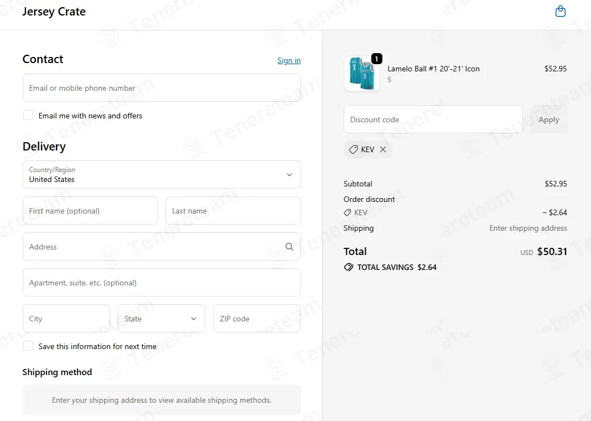The width and height of the screenshot is (591, 421).
Task: Click the Lamelo Ball jersey thumbnail
Action: coord(362,74)
